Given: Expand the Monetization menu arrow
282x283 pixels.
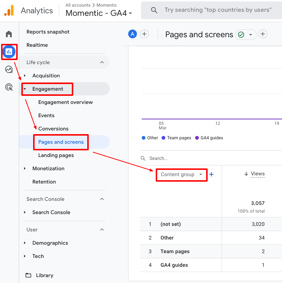Looking at the screenshot, I should coord(25,168).
